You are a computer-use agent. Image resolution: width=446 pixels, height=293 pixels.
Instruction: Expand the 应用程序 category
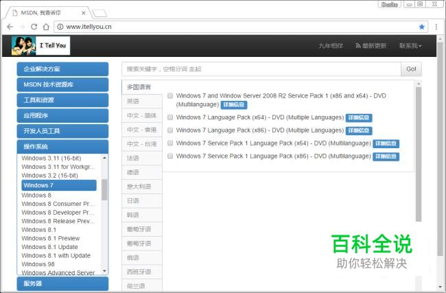(62, 115)
